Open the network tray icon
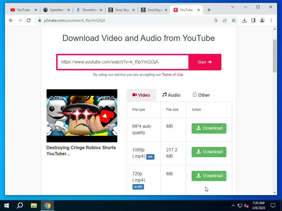Viewport: 282px width, 211px height. (240, 206)
